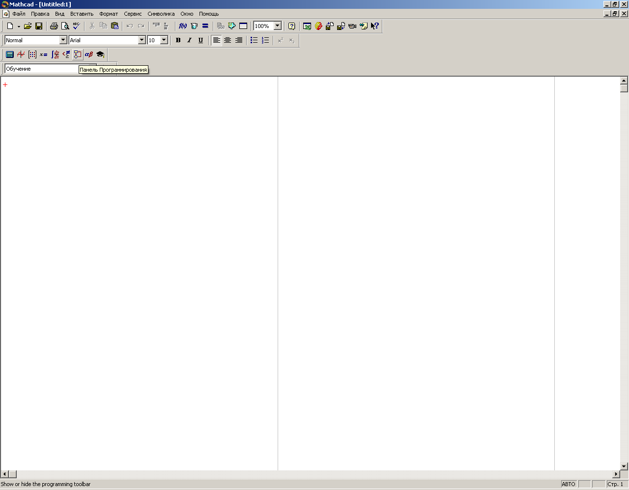Click the Copy icon in toolbar
The width and height of the screenshot is (629, 490).
(103, 26)
